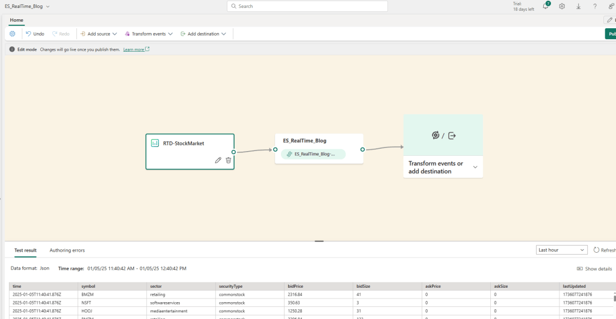Click into the Search box

tap(307, 6)
